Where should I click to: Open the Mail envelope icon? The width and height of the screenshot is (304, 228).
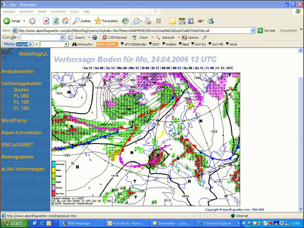(136, 21)
